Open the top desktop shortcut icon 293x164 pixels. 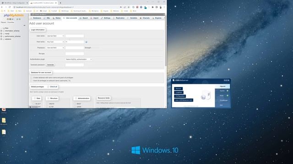click(x=4, y=110)
